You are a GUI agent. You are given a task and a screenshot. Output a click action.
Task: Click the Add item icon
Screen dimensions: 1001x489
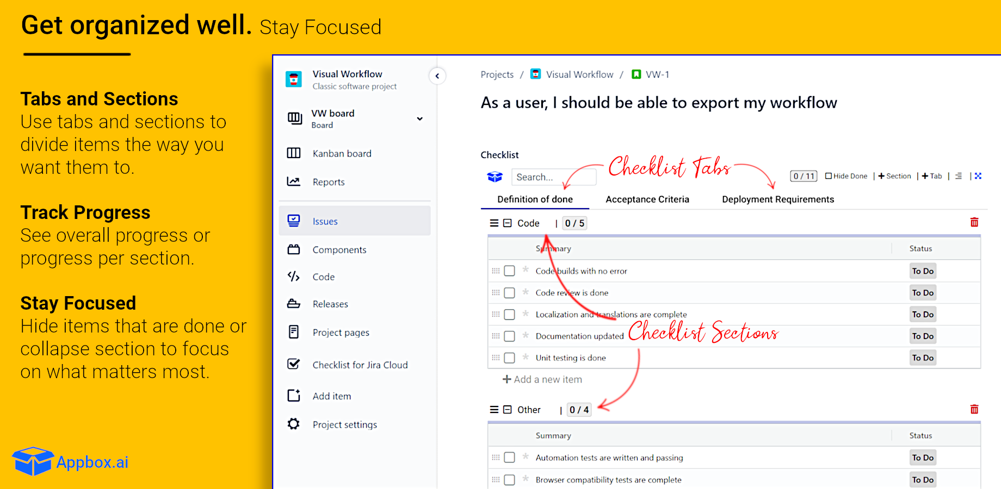(x=294, y=396)
